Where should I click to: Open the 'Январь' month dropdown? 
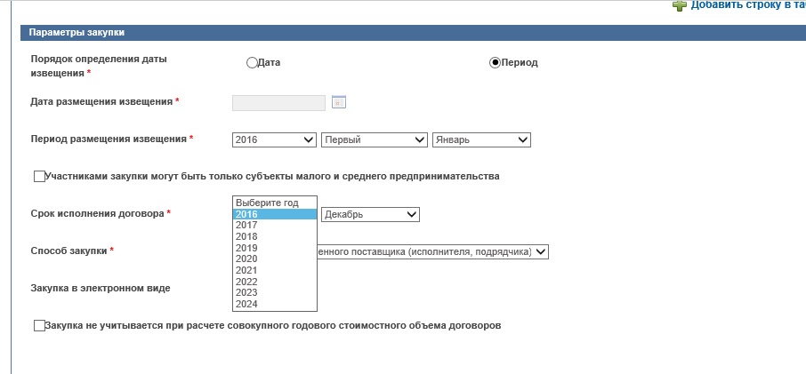pos(480,139)
